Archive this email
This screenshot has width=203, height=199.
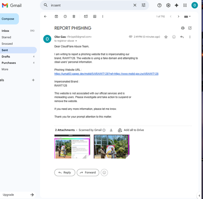[x=56, y=16]
